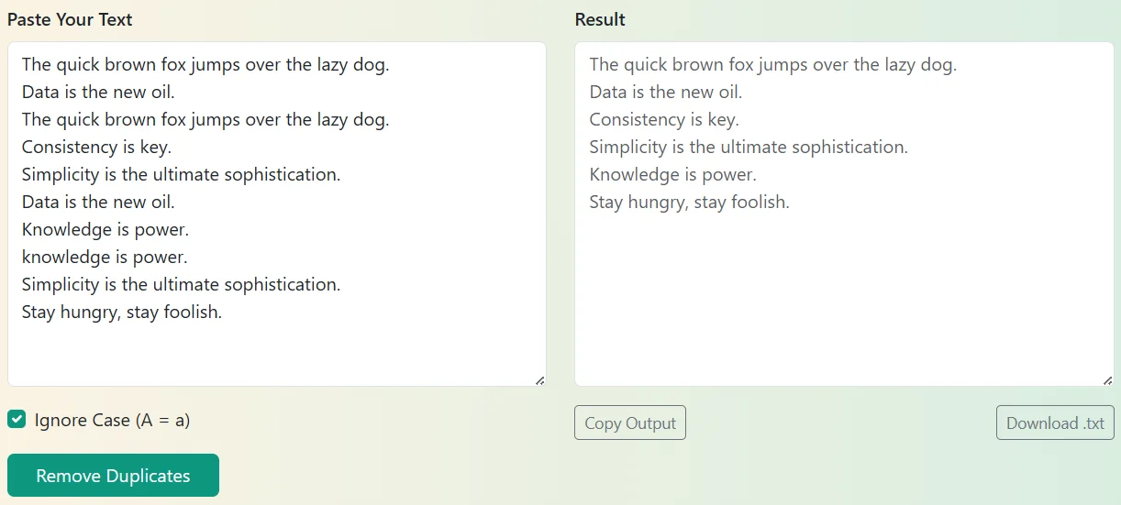Place cursor on "Consistency is key." in input box
The image size is (1121, 505).
tap(96, 147)
